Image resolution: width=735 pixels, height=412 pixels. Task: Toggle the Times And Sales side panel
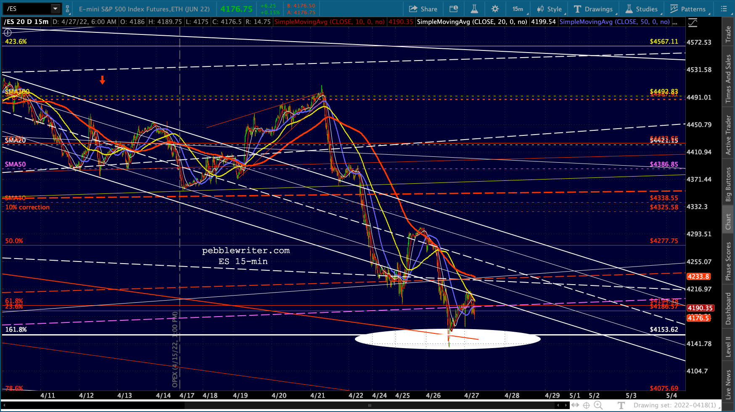click(728, 79)
